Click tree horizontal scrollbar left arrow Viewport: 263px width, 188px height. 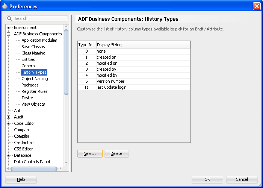pos(8,168)
